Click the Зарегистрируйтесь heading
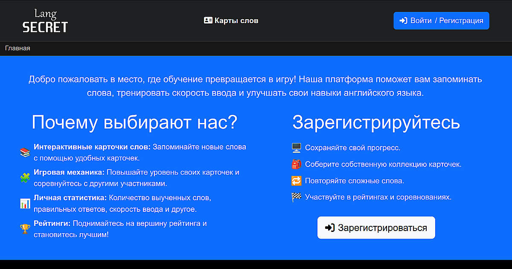This screenshot has width=512, height=269. (376, 123)
